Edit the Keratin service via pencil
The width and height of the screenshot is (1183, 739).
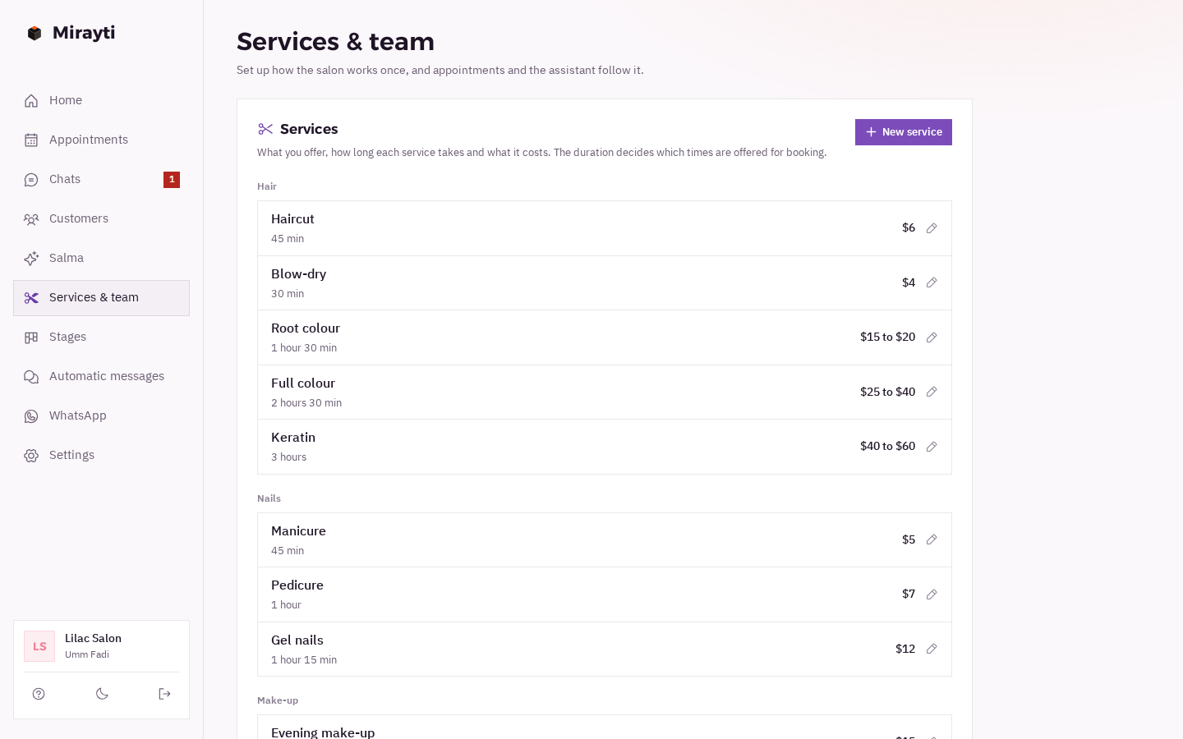tap(932, 447)
